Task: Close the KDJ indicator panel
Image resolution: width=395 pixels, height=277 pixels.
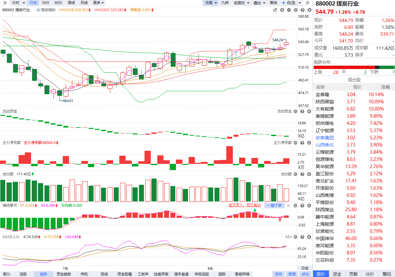Action: (x=308, y=237)
